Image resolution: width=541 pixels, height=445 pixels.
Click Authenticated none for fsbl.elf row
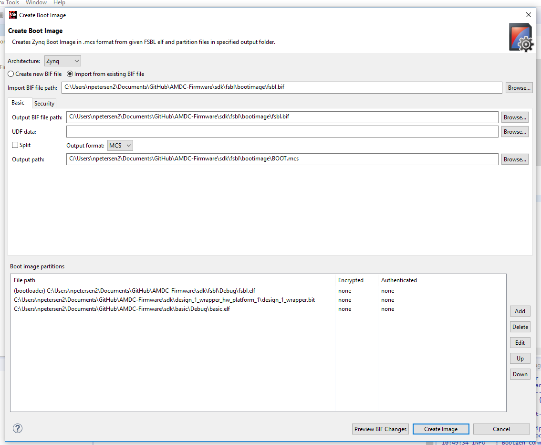(x=387, y=291)
